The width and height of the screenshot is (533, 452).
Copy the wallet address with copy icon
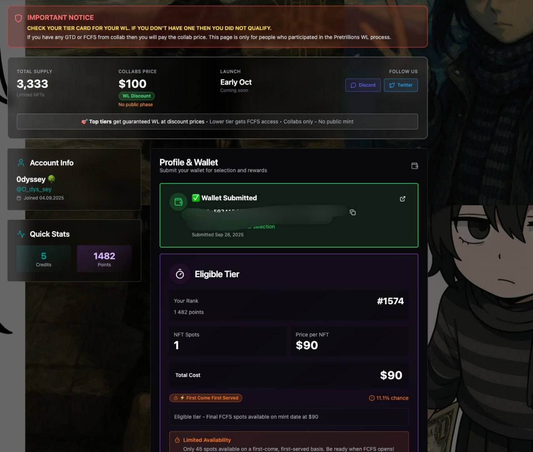pos(353,212)
